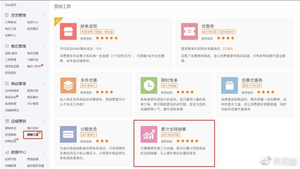Open the 累计全网销量 card title

click(x=174, y=129)
